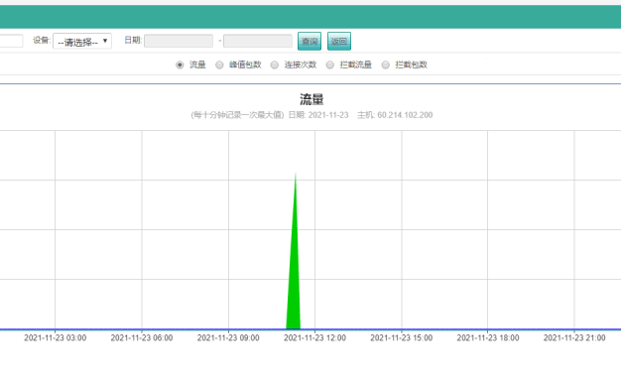
Task: Focus the start date input field
Action: tap(179, 41)
